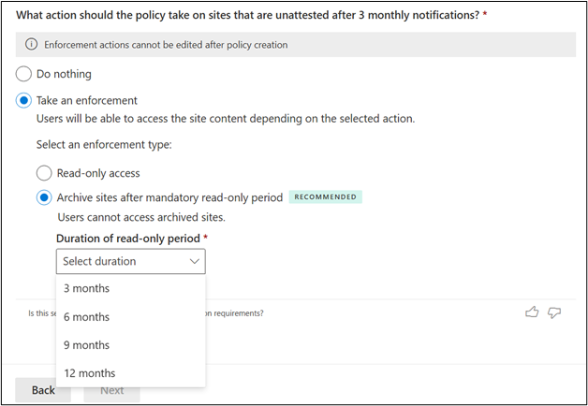The image size is (588, 406).
Task: Click the Duration of read-only period label
Action: tap(128, 239)
